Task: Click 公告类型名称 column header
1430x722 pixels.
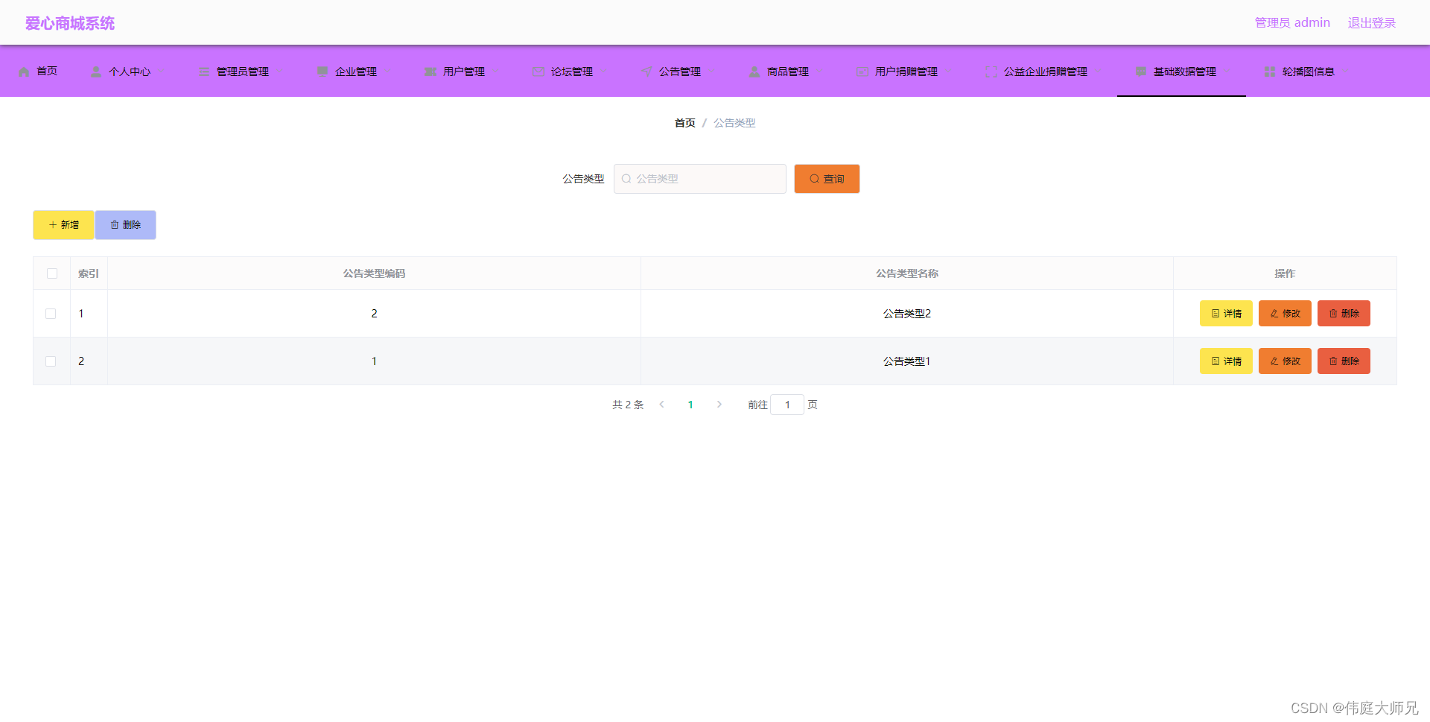Action: [x=907, y=273]
